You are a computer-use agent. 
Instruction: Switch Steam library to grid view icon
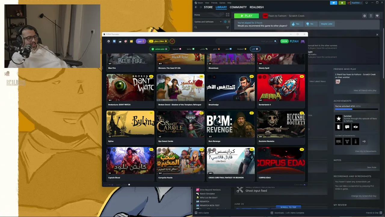tap(227, 14)
